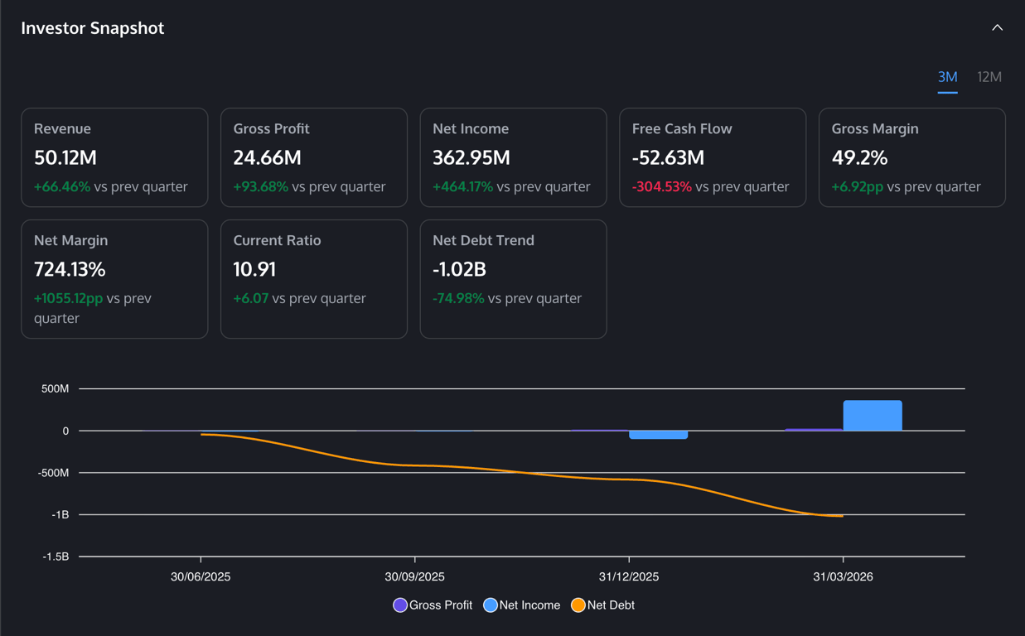
Task: Click the +464.17% net income change
Action: pos(462,186)
